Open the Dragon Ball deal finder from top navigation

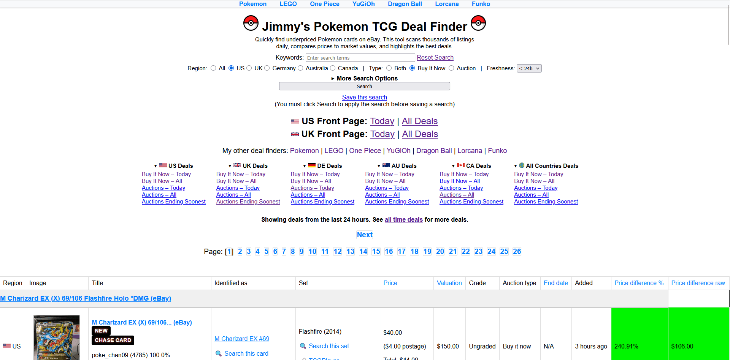(x=405, y=4)
